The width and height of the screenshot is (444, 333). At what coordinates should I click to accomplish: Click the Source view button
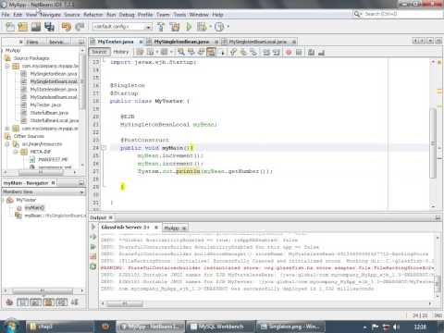click(99, 52)
